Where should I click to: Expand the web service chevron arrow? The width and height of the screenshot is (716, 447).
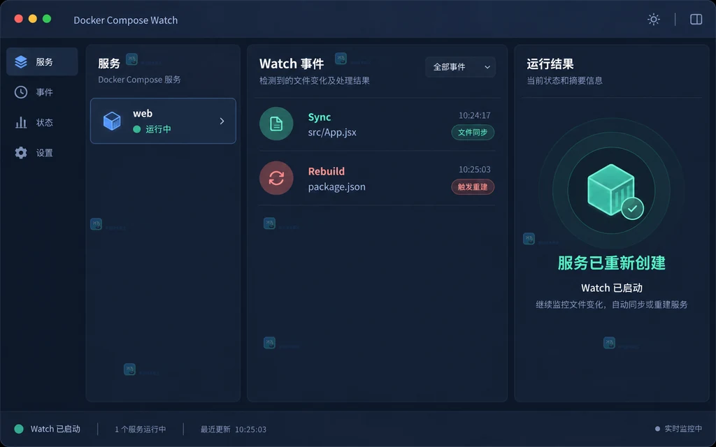pyautogui.click(x=222, y=121)
